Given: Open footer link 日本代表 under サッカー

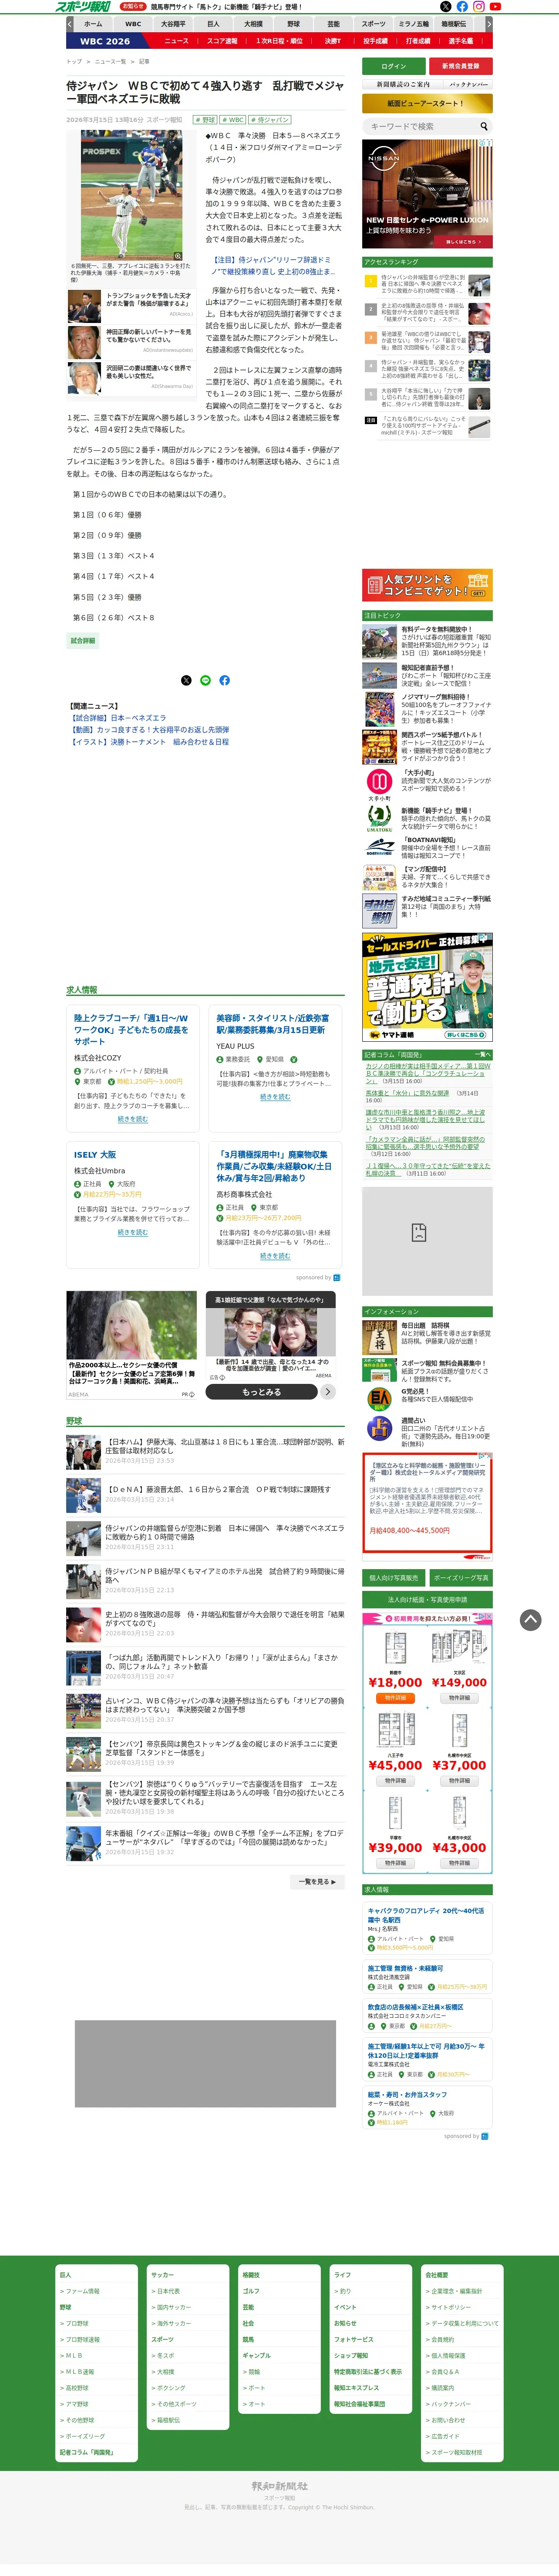Looking at the screenshot, I should pos(167,2290).
